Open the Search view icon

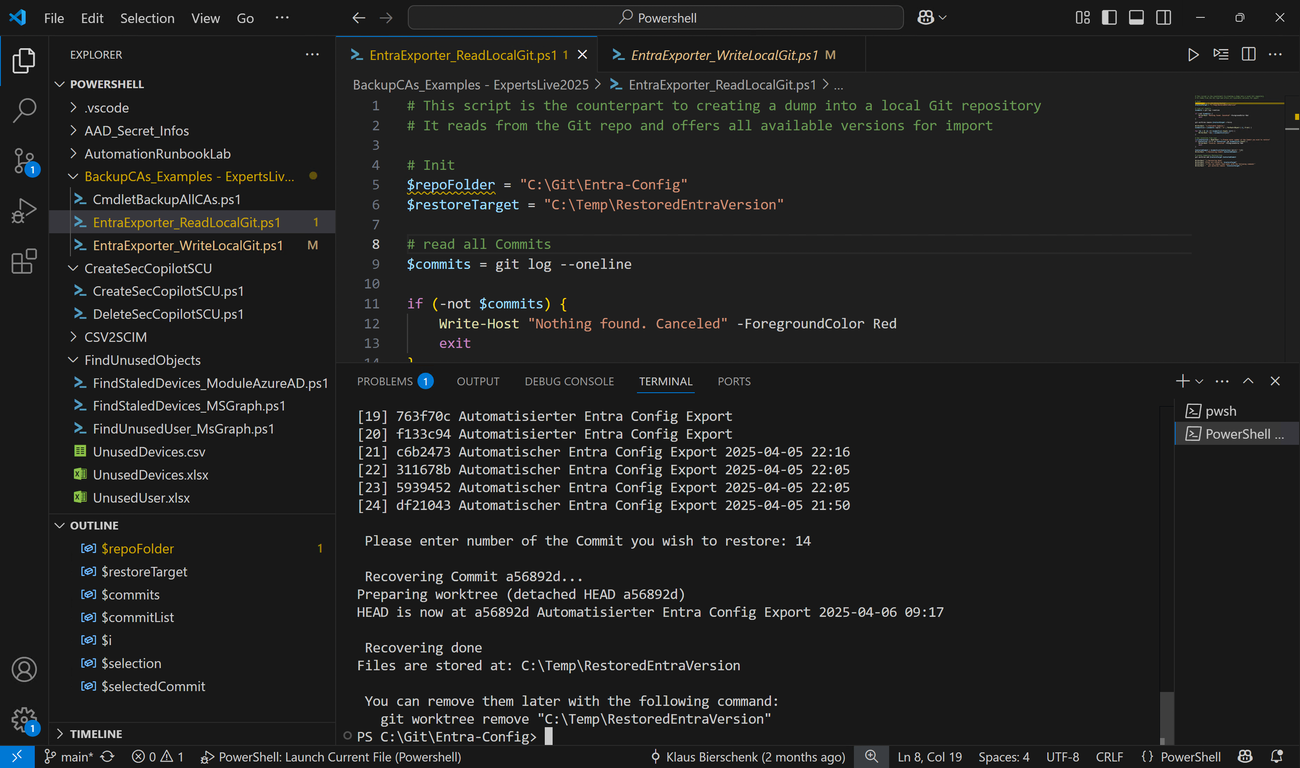(x=24, y=111)
